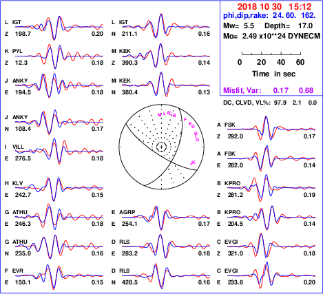The image size is (323, 294).
Task: Select the blue phi,dip,rake values line
Action: coord(269,16)
